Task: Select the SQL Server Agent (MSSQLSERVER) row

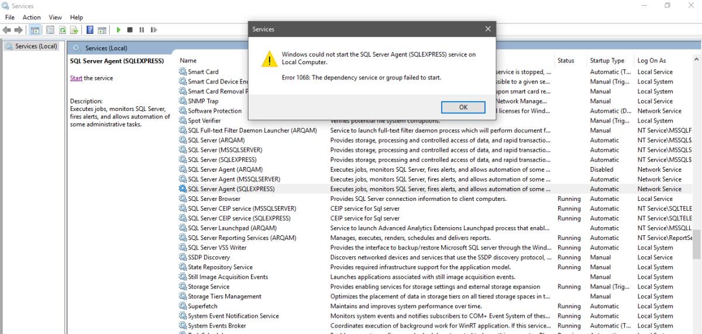Action: (x=435, y=179)
